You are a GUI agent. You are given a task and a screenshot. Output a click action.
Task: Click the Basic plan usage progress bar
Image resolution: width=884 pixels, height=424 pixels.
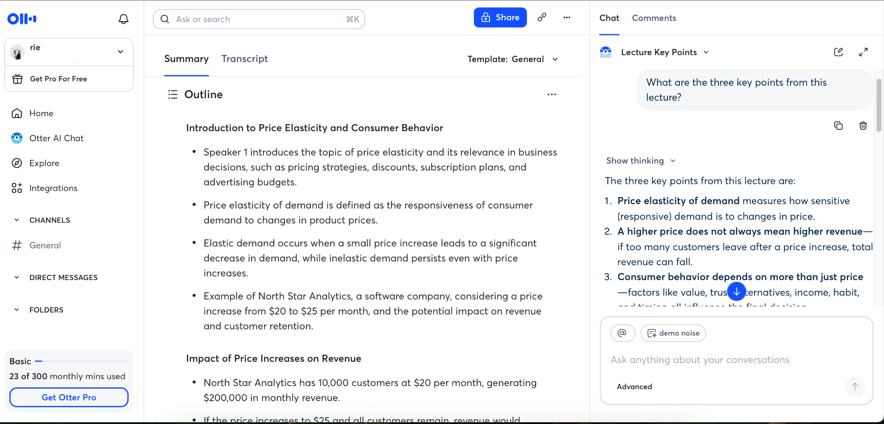(x=82, y=361)
